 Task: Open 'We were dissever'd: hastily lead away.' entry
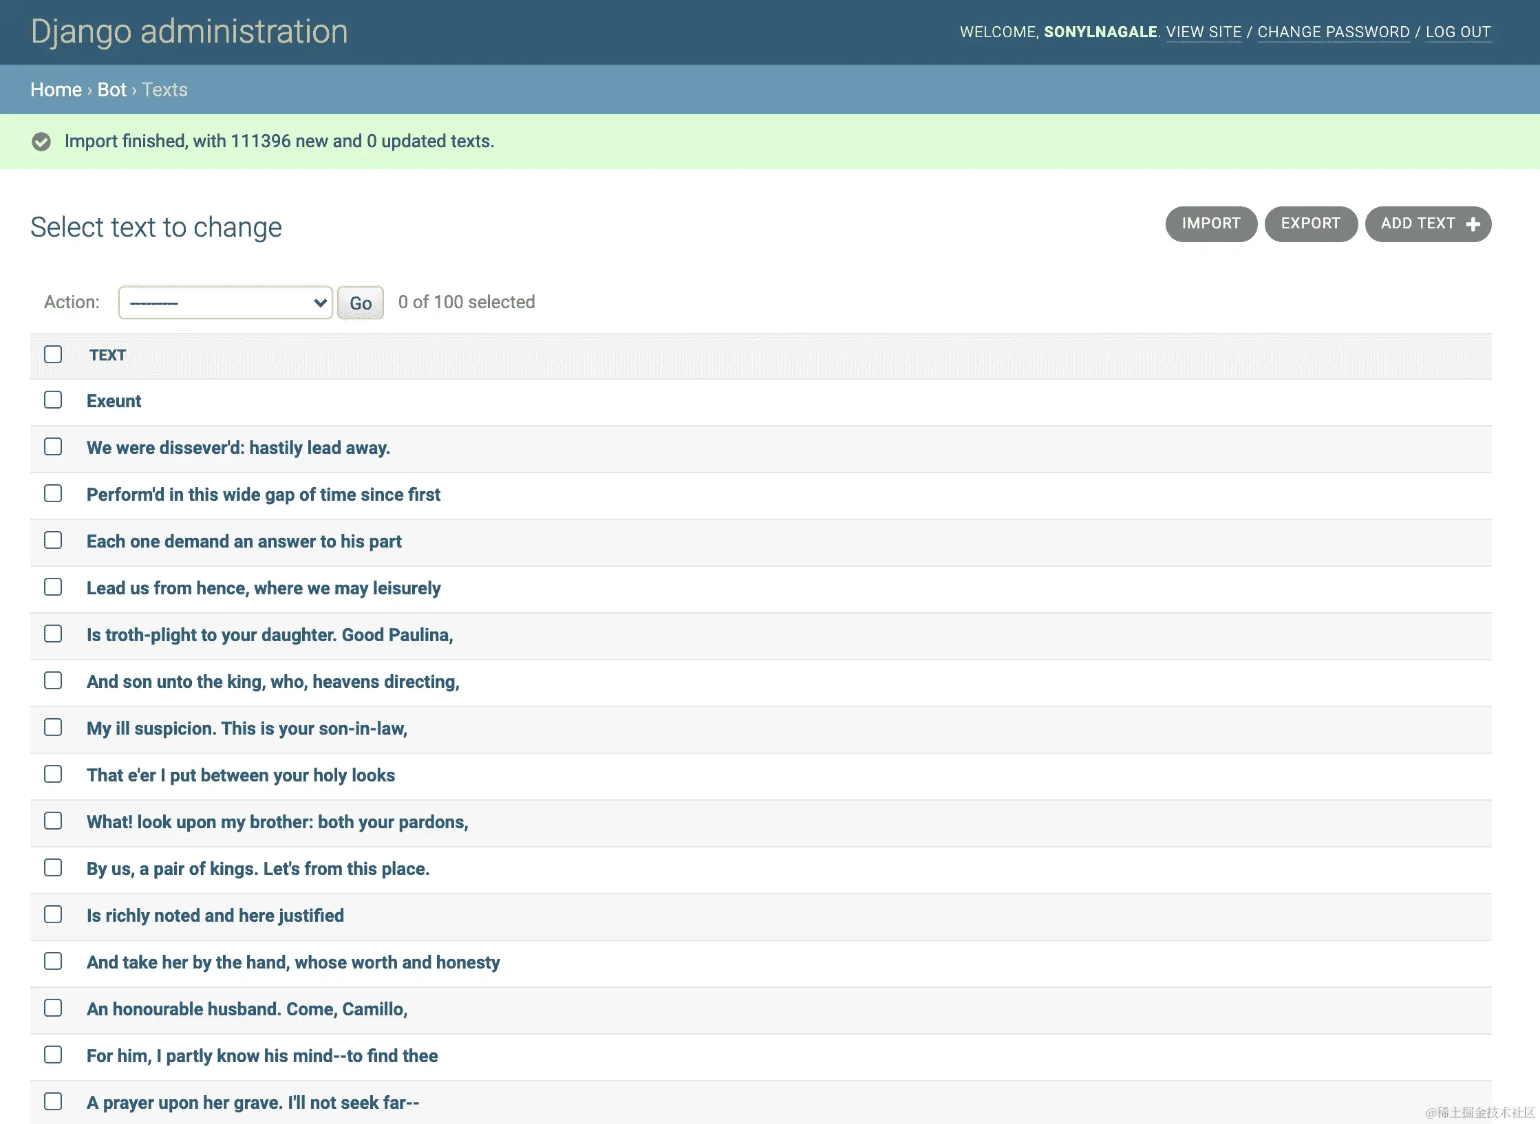(238, 448)
